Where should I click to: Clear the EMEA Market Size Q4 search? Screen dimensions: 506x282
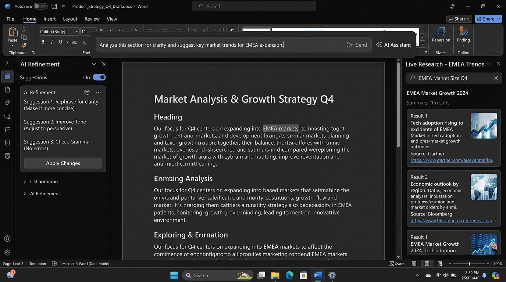click(496, 78)
